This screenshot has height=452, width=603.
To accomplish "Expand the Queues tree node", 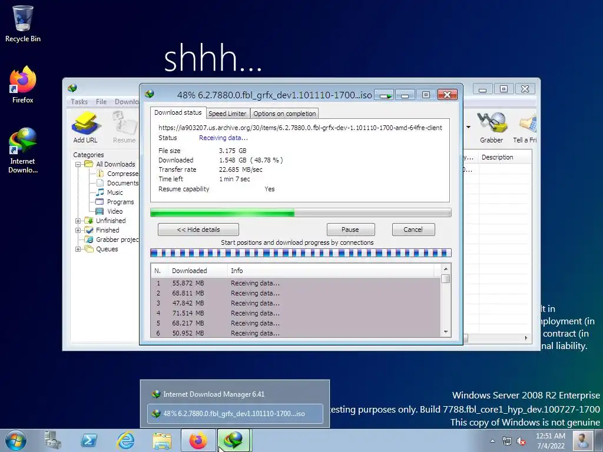I will tap(78, 249).
